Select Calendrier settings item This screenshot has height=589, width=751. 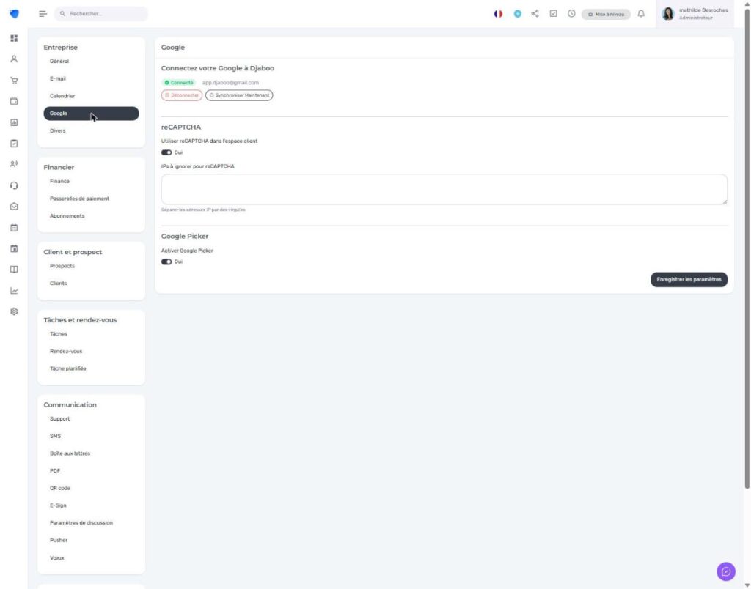coord(62,96)
